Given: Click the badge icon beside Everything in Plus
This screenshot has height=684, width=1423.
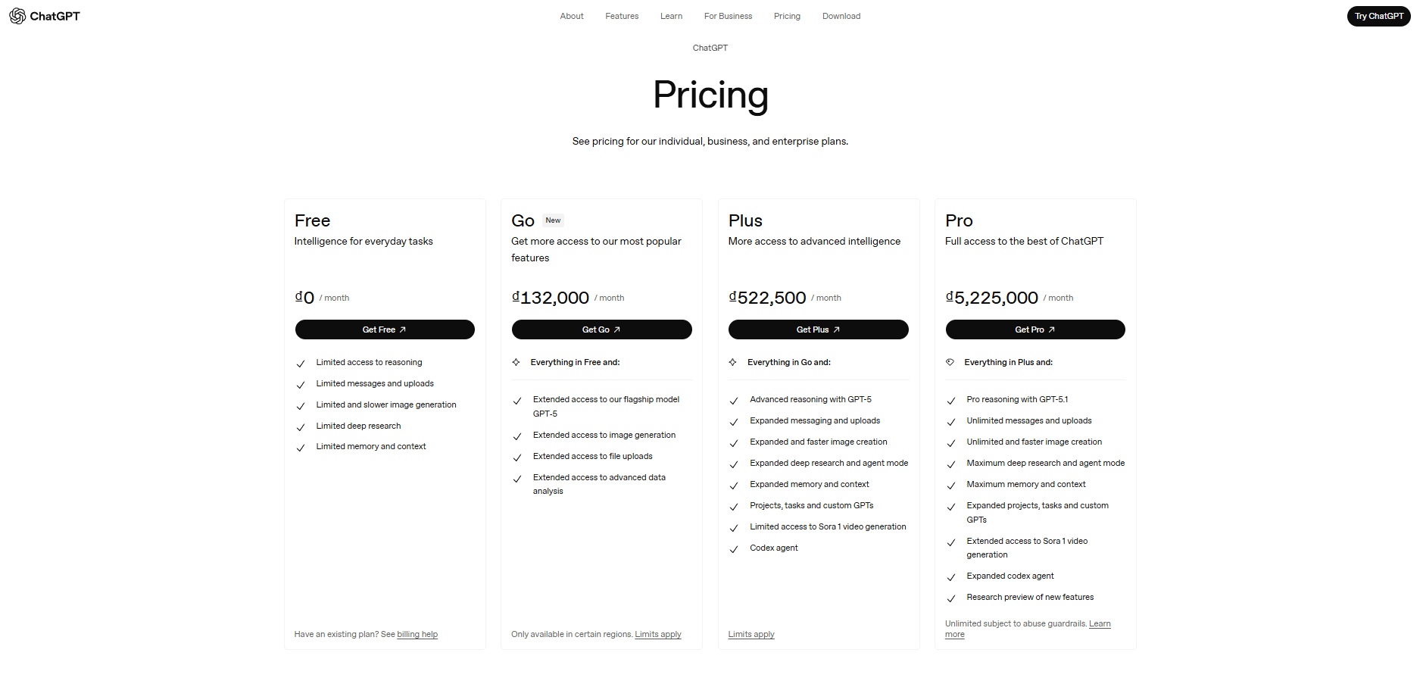Looking at the screenshot, I should [x=950, y=362].
